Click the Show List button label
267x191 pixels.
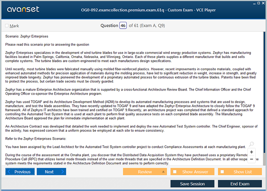(x=243, y=172)
